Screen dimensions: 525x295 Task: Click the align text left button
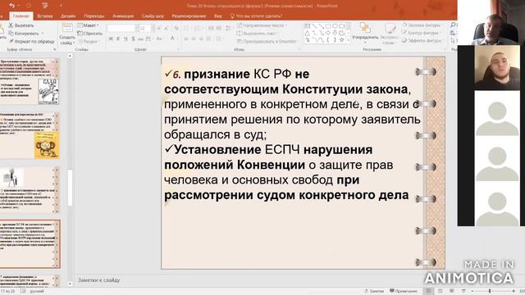click(186, 39)
